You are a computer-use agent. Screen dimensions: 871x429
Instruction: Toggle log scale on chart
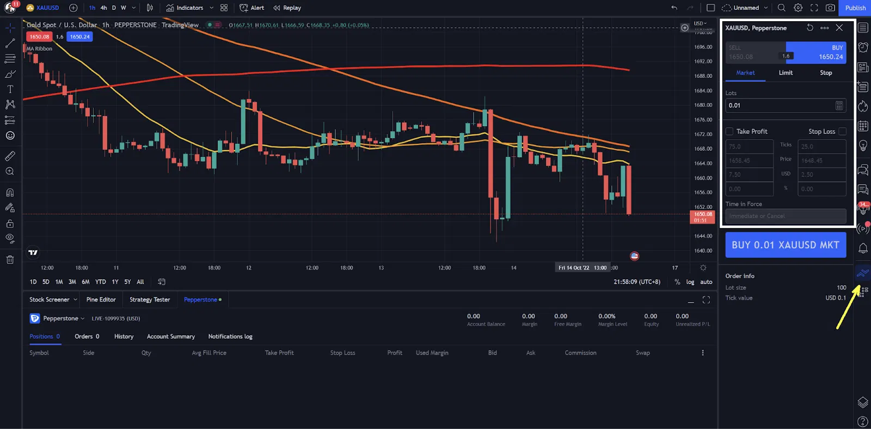(690, 282)
